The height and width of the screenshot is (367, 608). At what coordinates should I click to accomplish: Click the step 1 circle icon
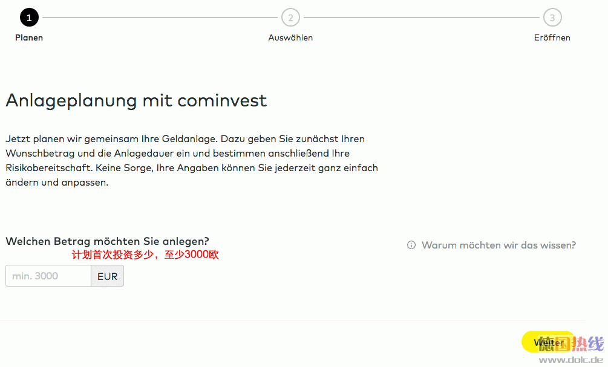coord(29,18)
